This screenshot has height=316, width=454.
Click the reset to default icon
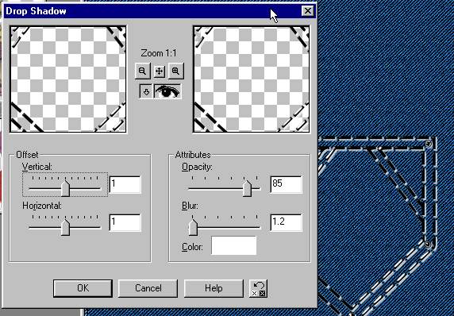click(x=258, y=288)
